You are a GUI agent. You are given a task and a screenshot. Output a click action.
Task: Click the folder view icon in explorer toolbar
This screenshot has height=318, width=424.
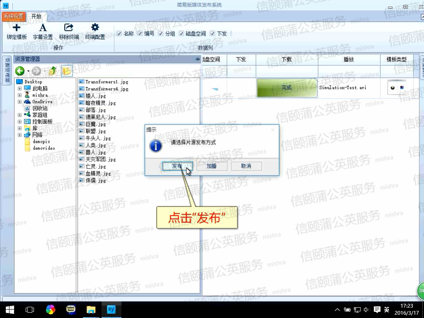click(x=66, y=71)
